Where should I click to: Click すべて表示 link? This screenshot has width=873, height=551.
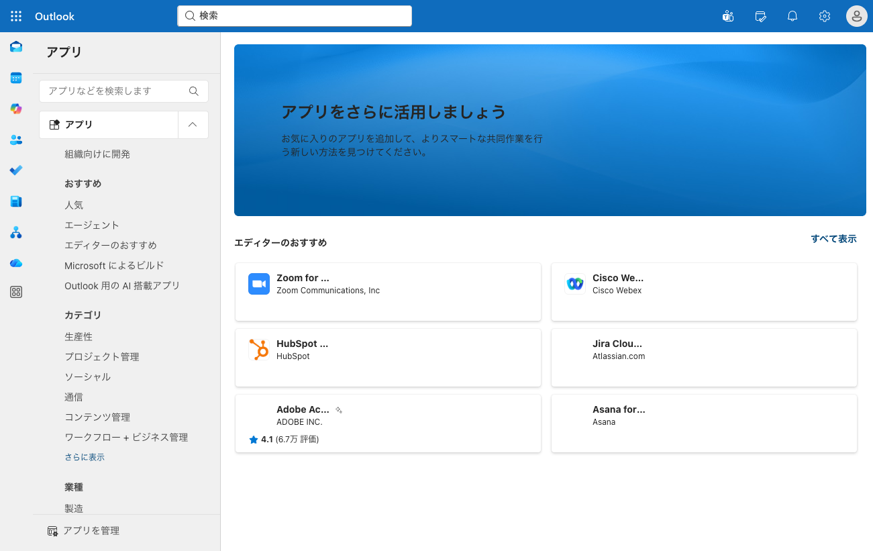(x=833, y=238)
